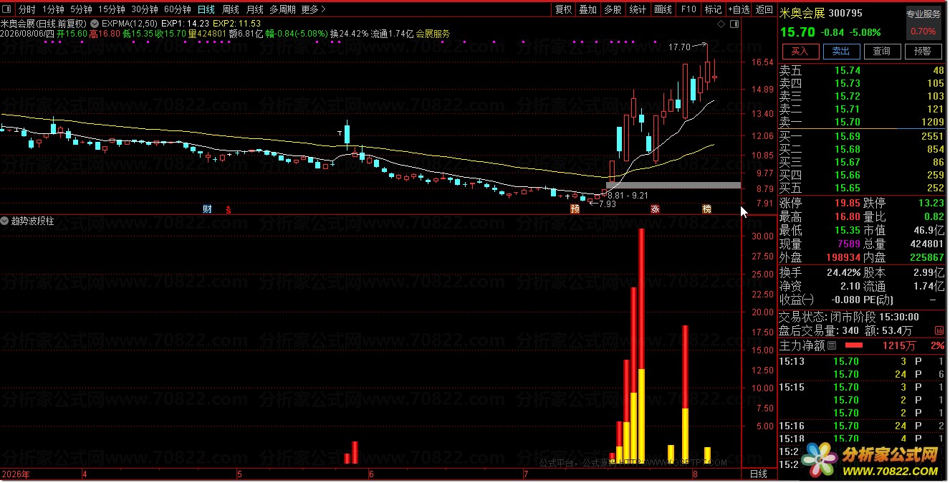Select the 卖五 ask row 15.74

(863, 70)
